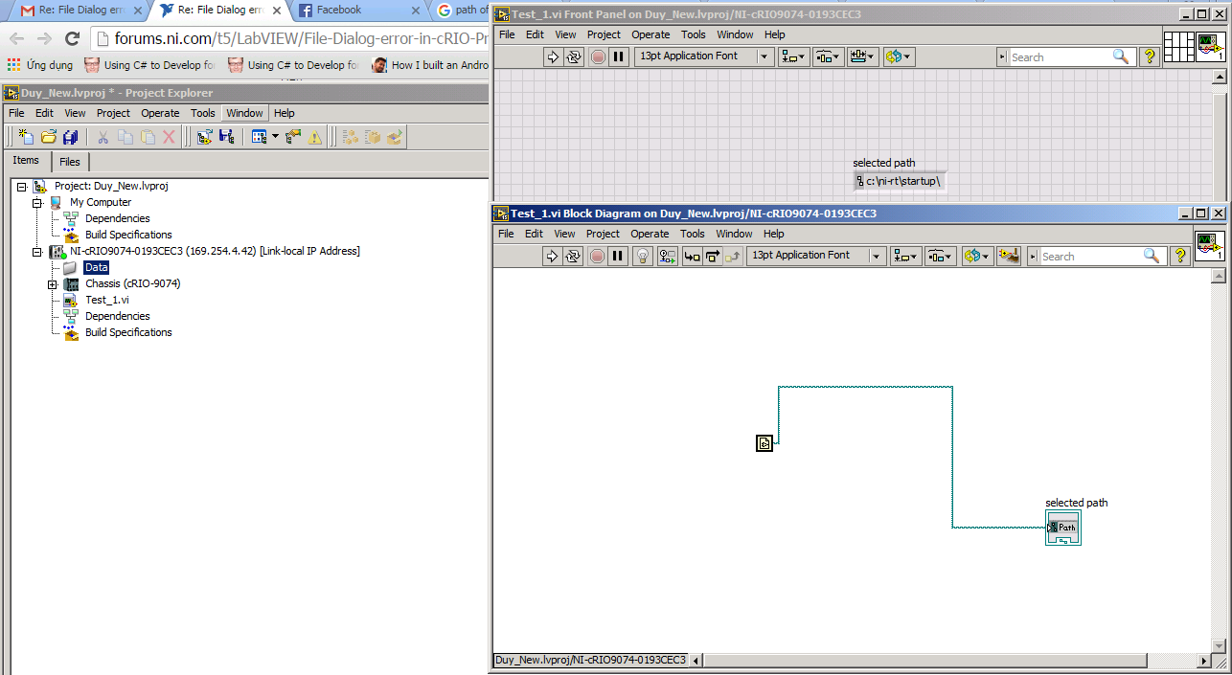This screenshot has height=675, width=1232.
Task: Click Clean Up Diagram broom icon
Action: tap(1008, 256)
